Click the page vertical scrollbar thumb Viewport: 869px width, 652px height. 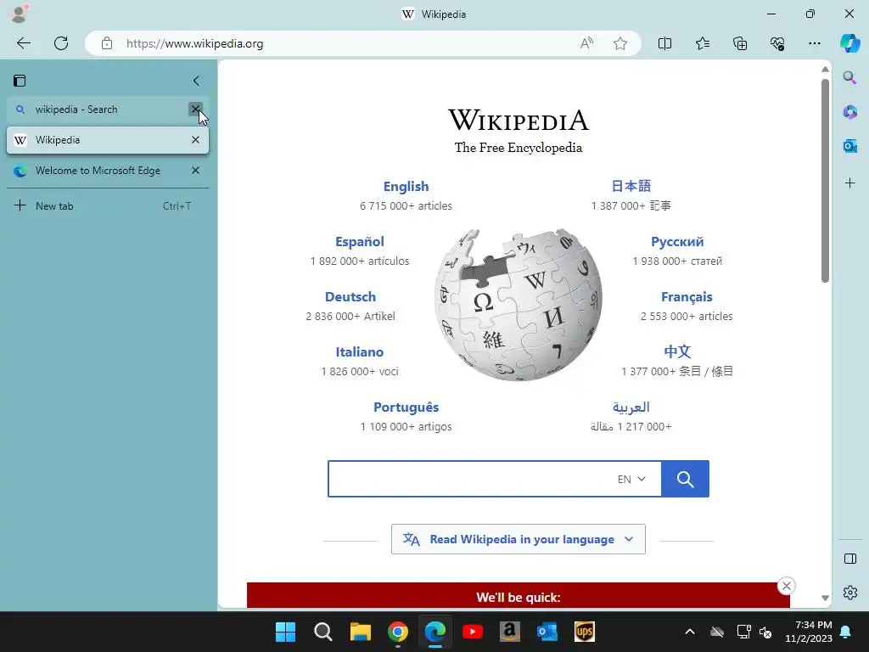[825, 180]
